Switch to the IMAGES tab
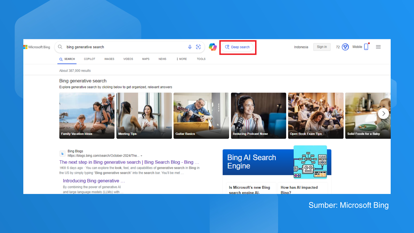The width and height of the screenshot is (414, 233). 109,59
